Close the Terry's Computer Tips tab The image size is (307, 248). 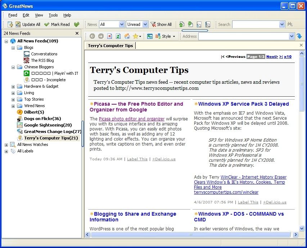[301, 45]
